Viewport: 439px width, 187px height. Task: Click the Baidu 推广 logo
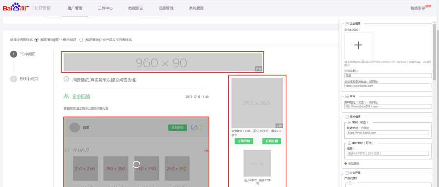(x=16, y=7)
